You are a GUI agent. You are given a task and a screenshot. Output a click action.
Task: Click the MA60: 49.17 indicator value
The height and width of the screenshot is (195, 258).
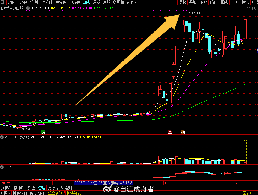[103, 8]
